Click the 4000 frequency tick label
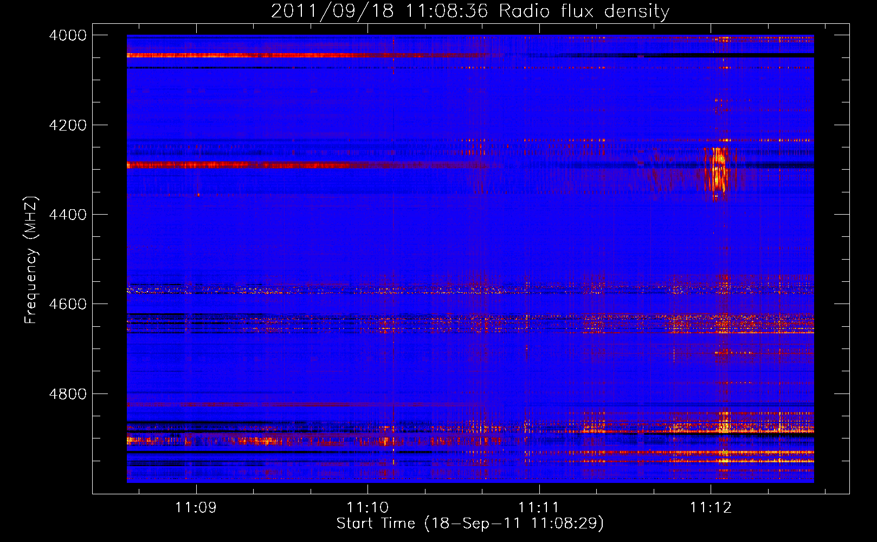 (x=68, y=35)
